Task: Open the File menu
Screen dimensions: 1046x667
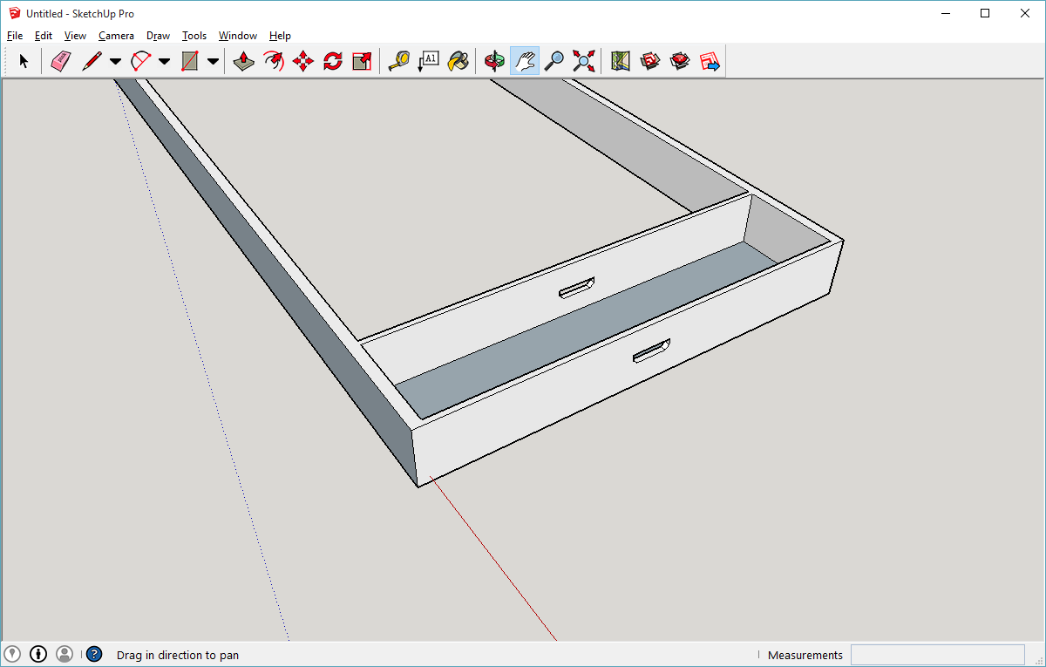Action: 15,36
